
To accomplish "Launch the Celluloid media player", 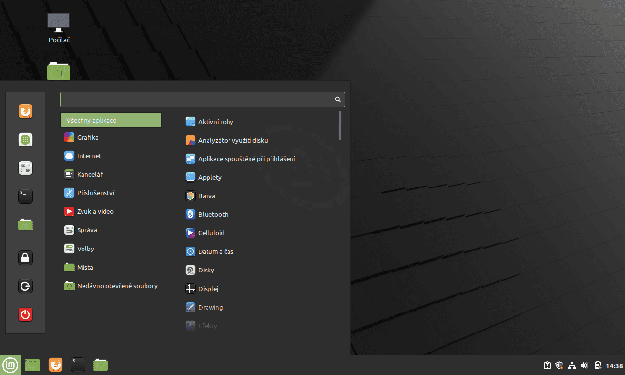I will pos(211,233).
